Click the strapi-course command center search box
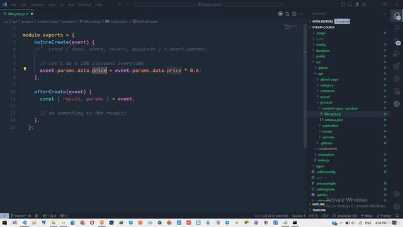Viewport: 403px width, 227px height. click(x=210, y=4)
